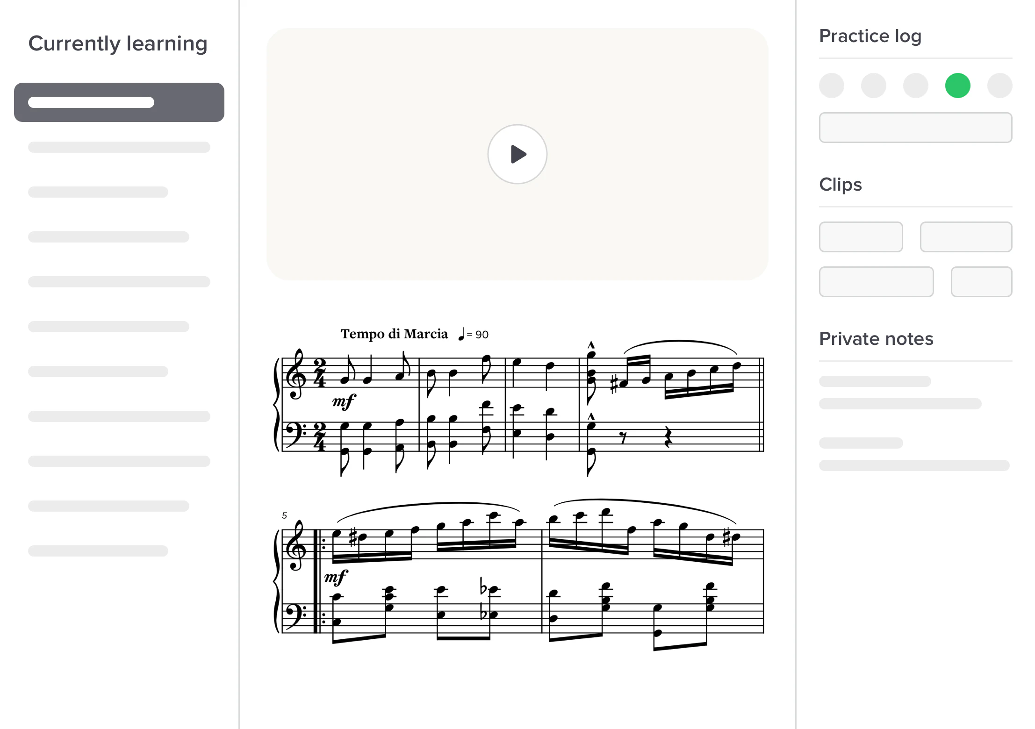Open the first clip under Clips
1035x729 pixels.
[861, 237]
